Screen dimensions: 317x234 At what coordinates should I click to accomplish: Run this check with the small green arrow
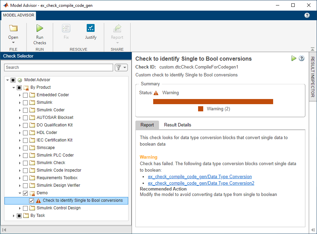pyautogui.click(x=294, y=59)
